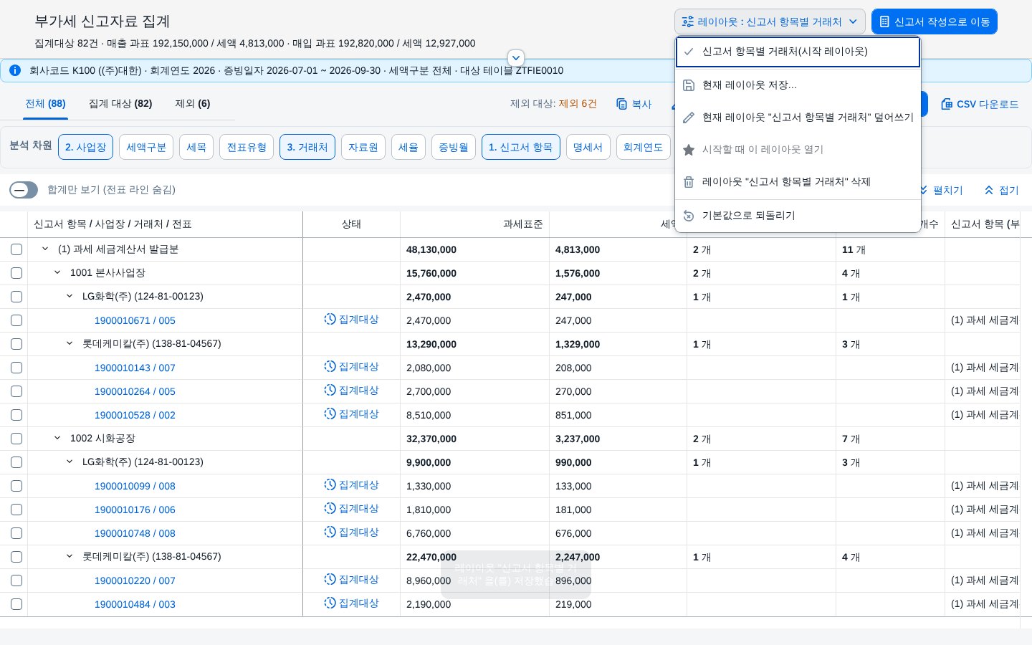Click the 집계대상 status icon for 1900010099 / 008

[x=330, y=484]
